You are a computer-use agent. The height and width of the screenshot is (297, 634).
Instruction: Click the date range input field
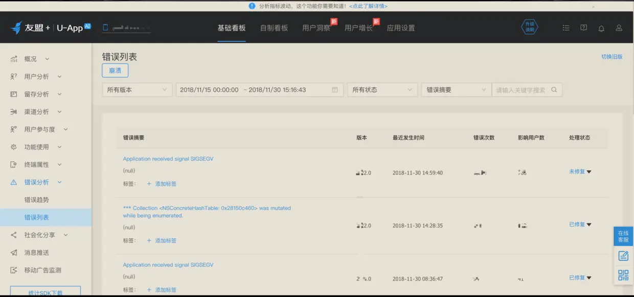(259, 90)
